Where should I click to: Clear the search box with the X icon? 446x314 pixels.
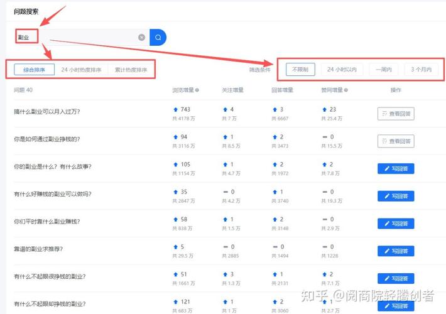coord(141,37)
